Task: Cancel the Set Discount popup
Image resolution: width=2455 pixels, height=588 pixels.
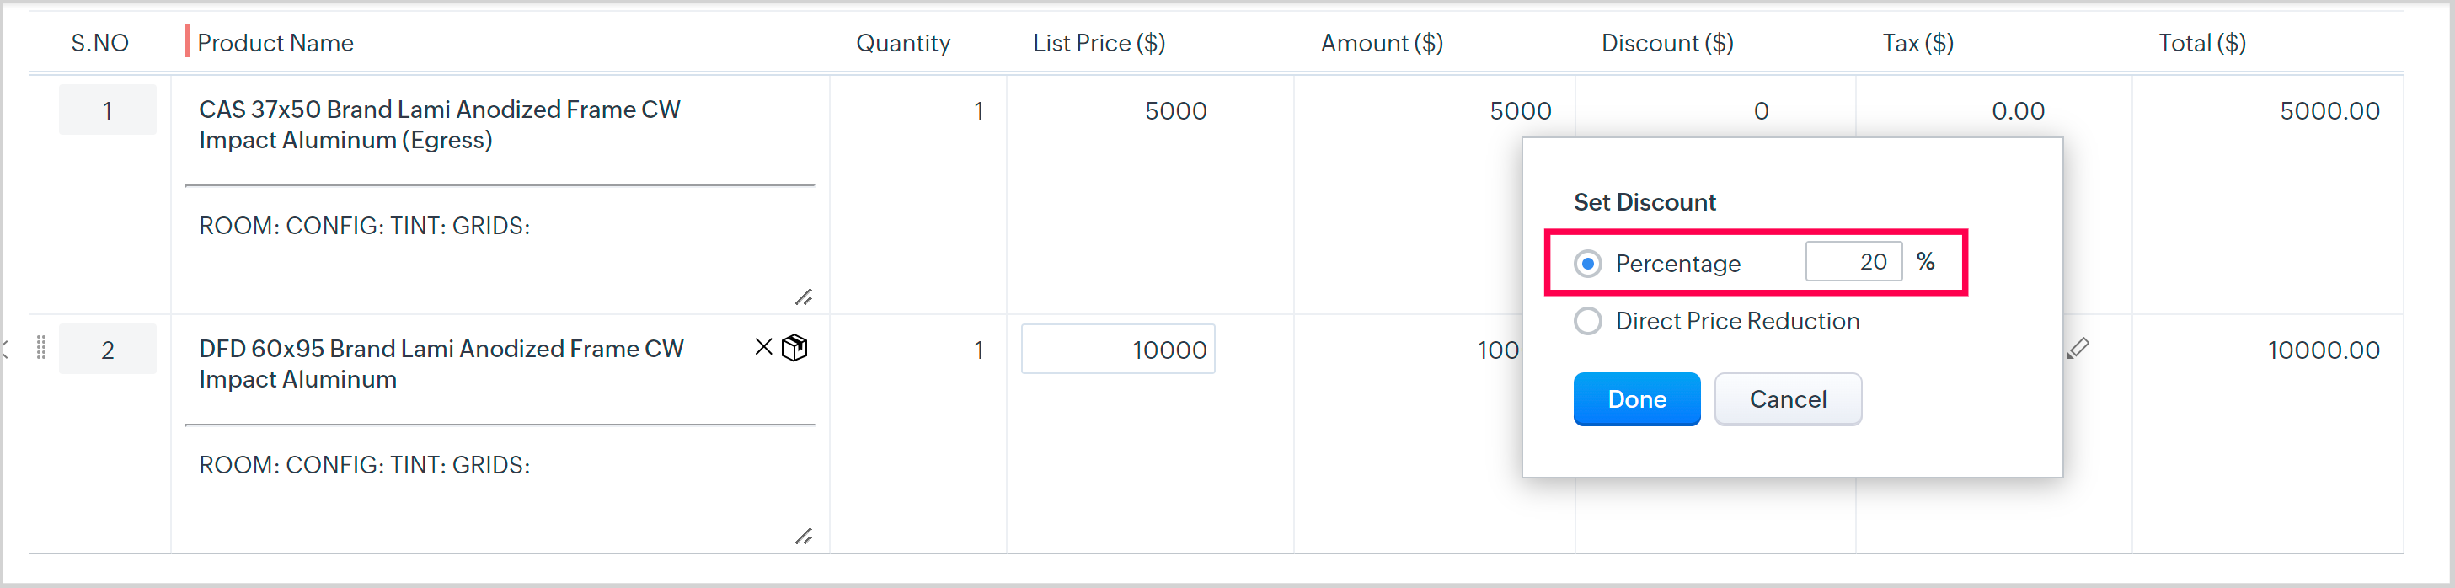Action: click(x=1787, y=399)
